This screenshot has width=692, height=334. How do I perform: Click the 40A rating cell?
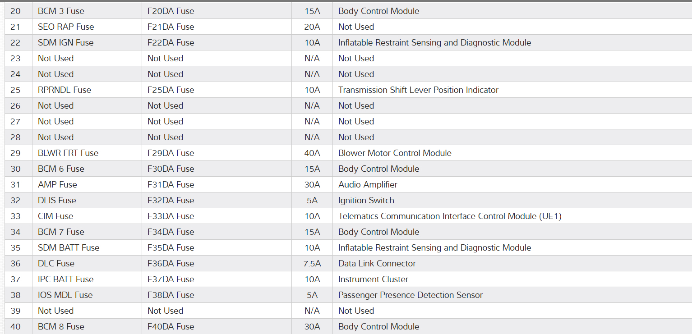312,153
